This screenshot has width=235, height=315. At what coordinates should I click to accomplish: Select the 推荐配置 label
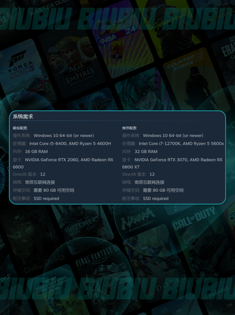[x=129, y=128]
